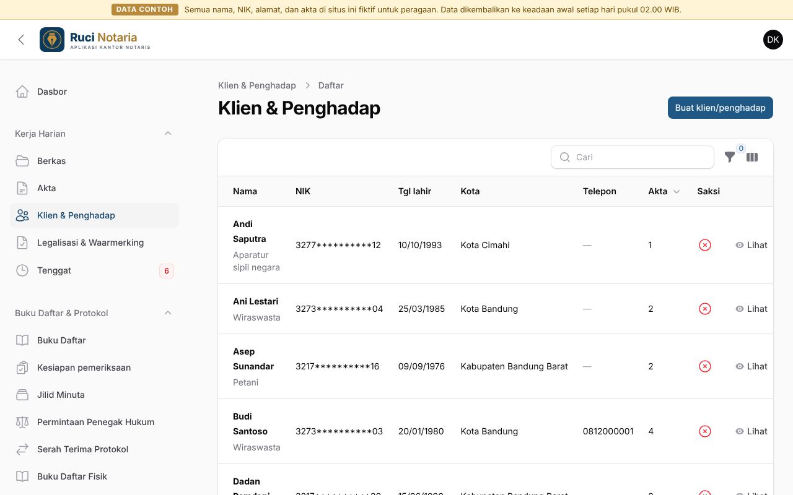
Task: Click birth date 25/03/1985
Action: coord(422,309)
